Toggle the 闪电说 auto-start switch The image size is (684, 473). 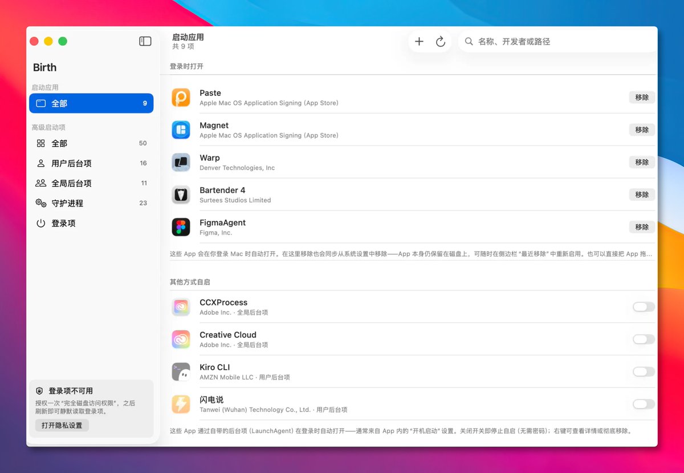644,405
